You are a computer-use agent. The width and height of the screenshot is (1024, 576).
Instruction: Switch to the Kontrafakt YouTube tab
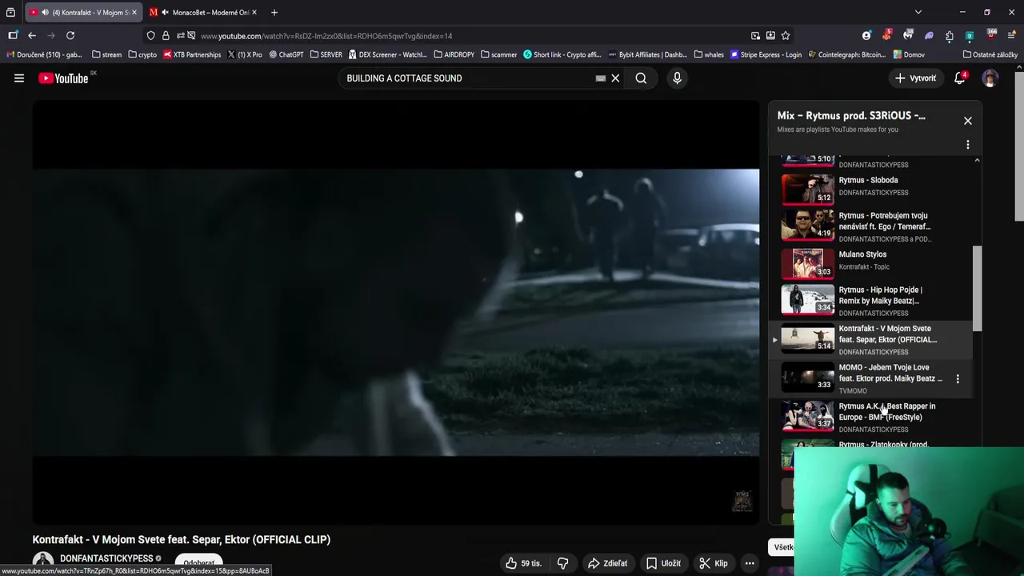[x=82, y=12]
